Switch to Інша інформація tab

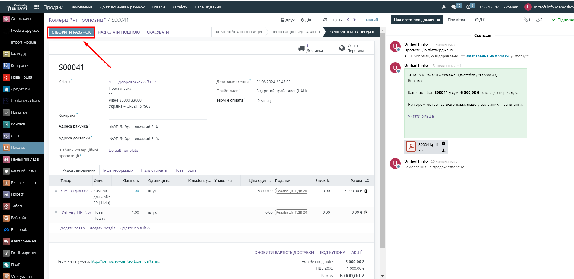[118, 170]
